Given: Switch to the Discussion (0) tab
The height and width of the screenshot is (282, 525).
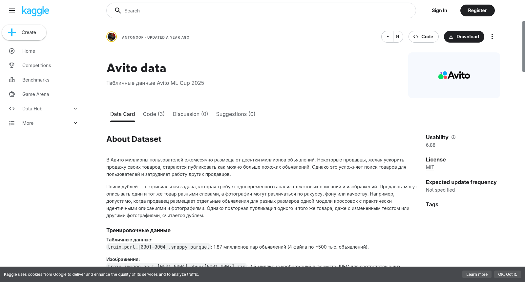Looking at the screenshot, I should (190, 114).
